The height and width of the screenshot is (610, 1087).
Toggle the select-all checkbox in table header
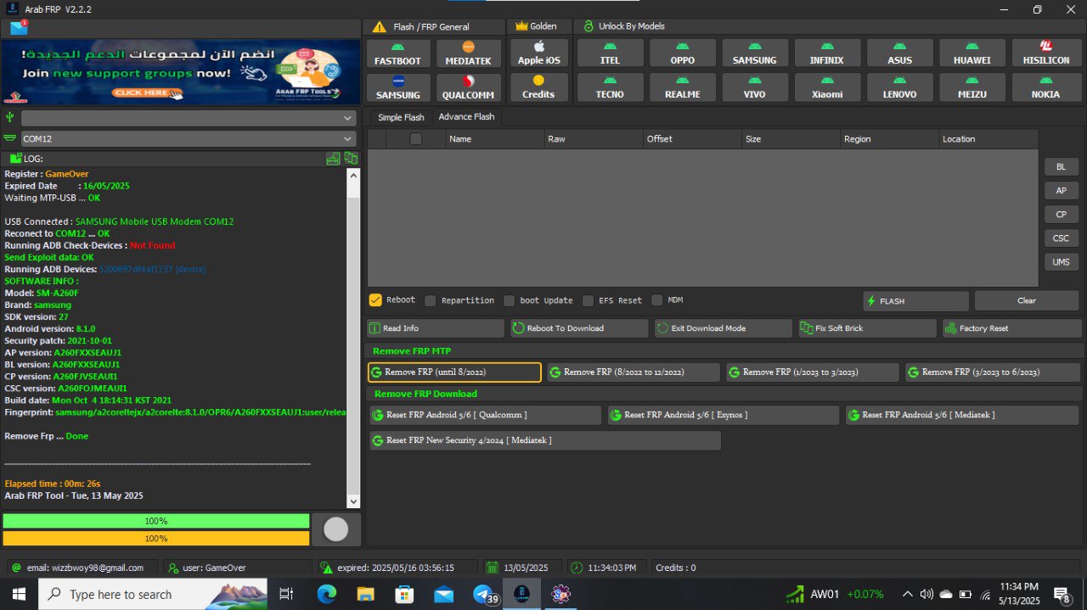[x=416, y=139]
